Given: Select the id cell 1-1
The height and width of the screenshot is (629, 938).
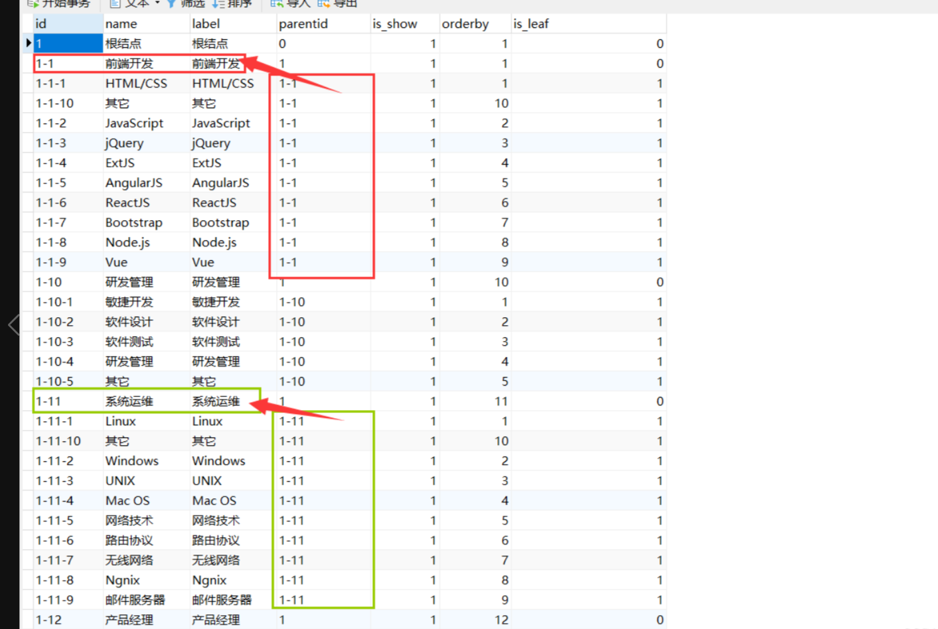Looking at the screenshot, I should point(68,64).
